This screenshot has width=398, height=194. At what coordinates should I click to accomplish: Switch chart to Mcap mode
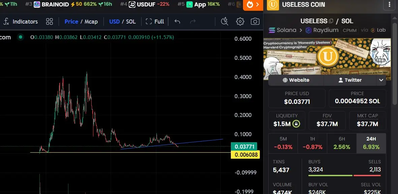tap(91, 22)
